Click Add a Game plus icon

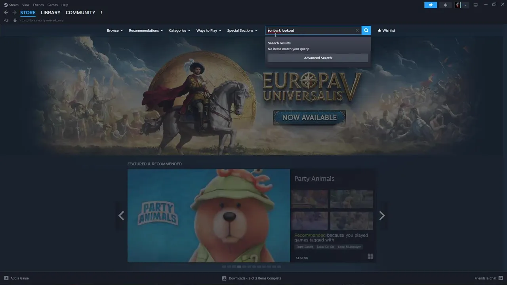click(6, 278)
